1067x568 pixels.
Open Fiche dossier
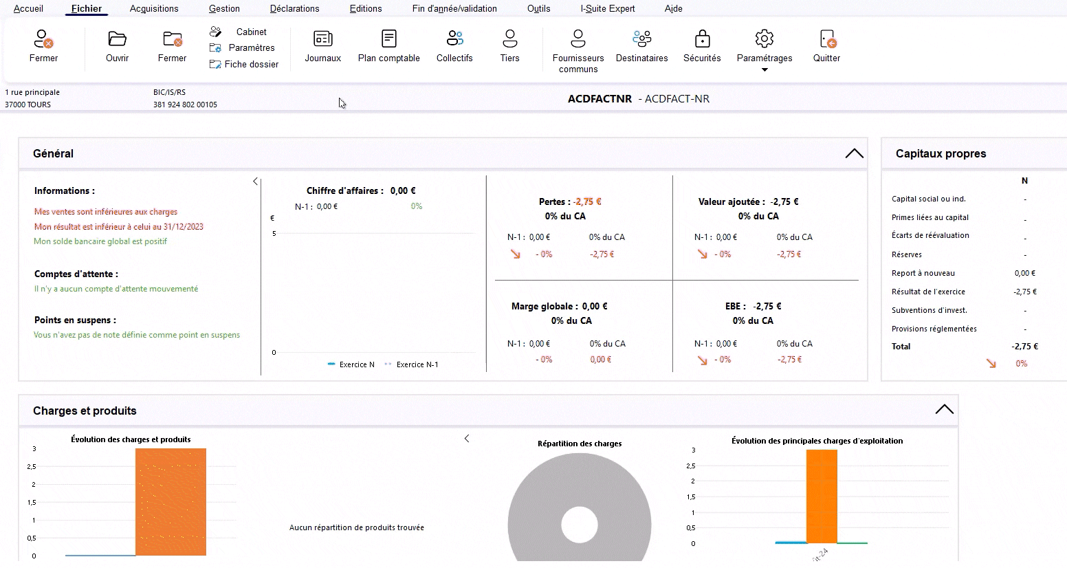point(244,64)
